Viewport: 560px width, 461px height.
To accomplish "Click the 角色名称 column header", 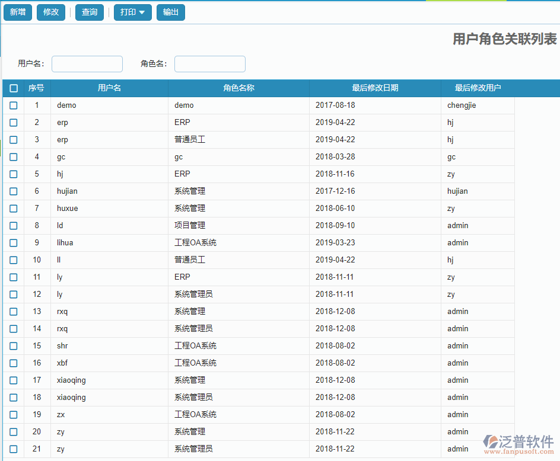I will [238, 88].
